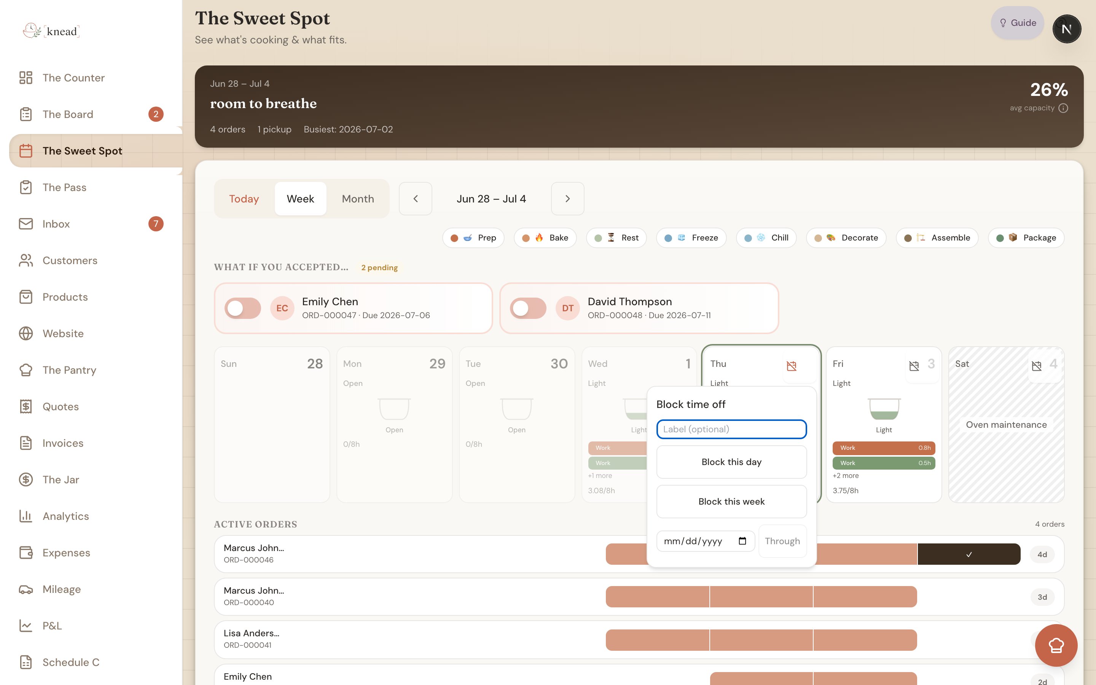This screenshot has height=685, width=1096.
Task: Click the Website globe icon
Action: click(x=26, y=333)
